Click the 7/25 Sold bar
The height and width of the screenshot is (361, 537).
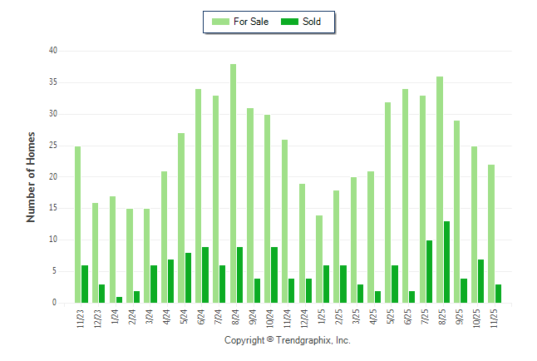pos(430,272)
